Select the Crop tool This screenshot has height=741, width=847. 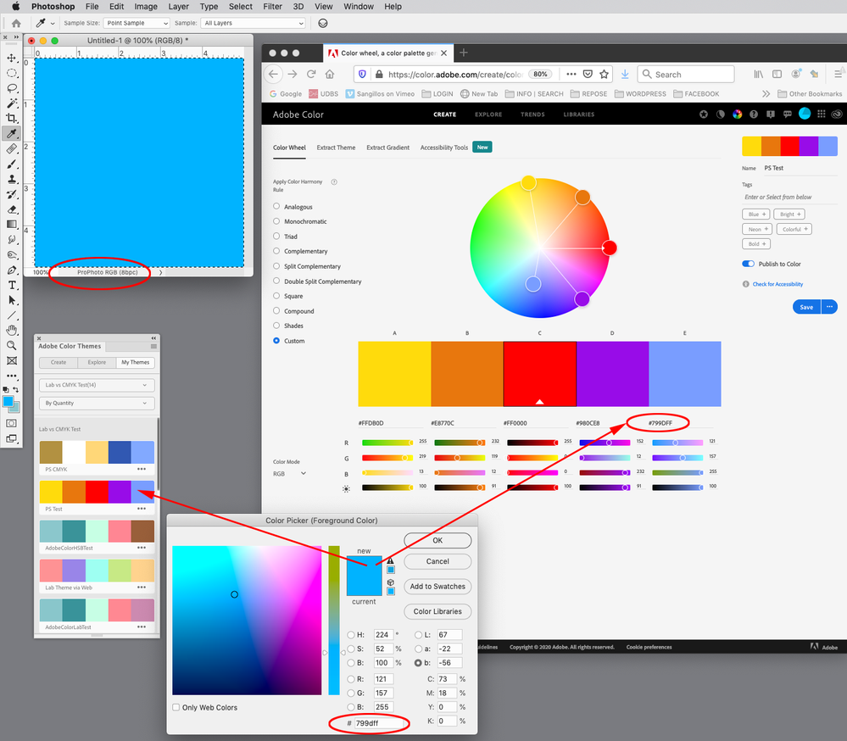tap(11, 119)
